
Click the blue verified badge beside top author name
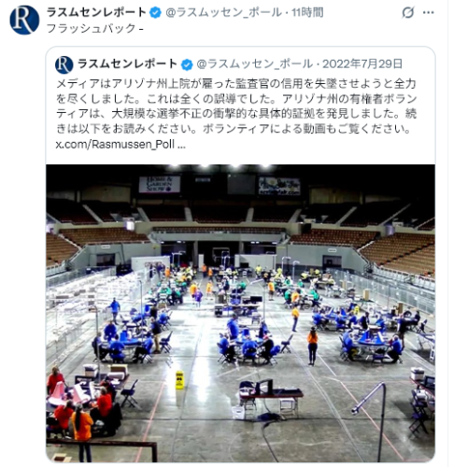pyautogui.click(x=156, y=13)
